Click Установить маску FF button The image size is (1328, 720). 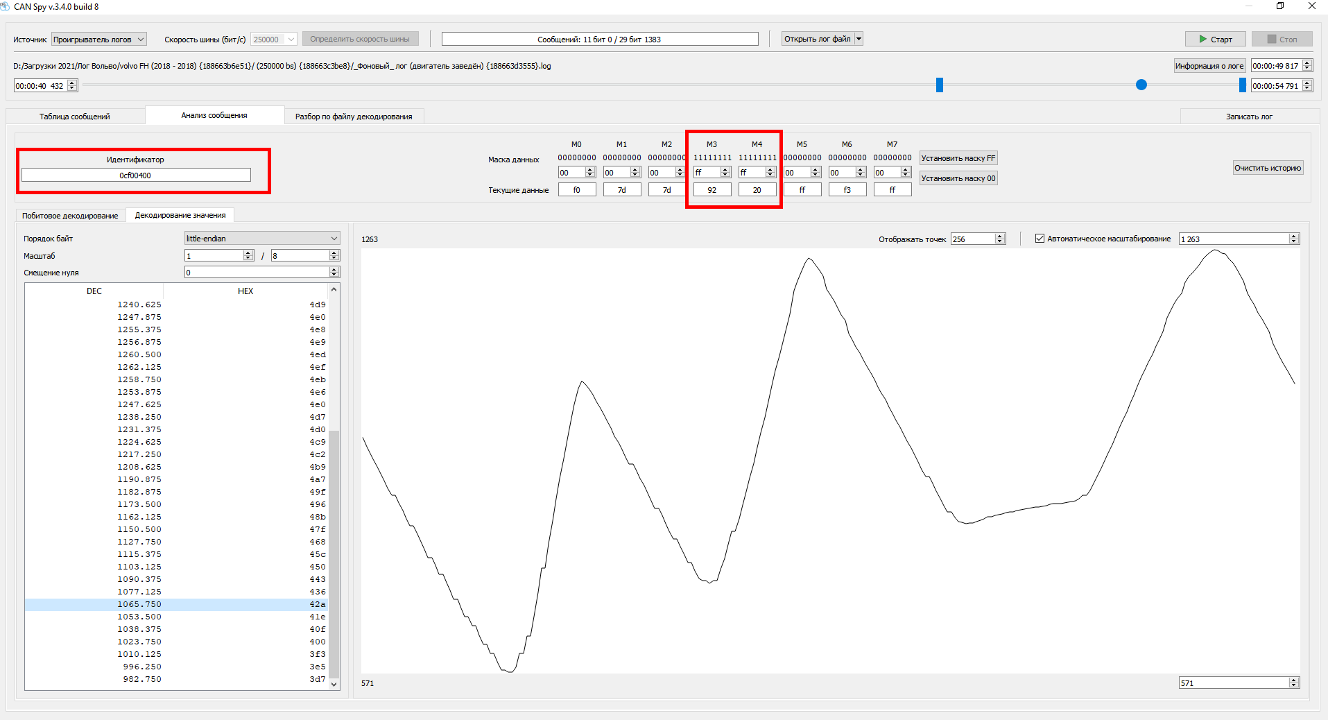[x=958, y=158]
